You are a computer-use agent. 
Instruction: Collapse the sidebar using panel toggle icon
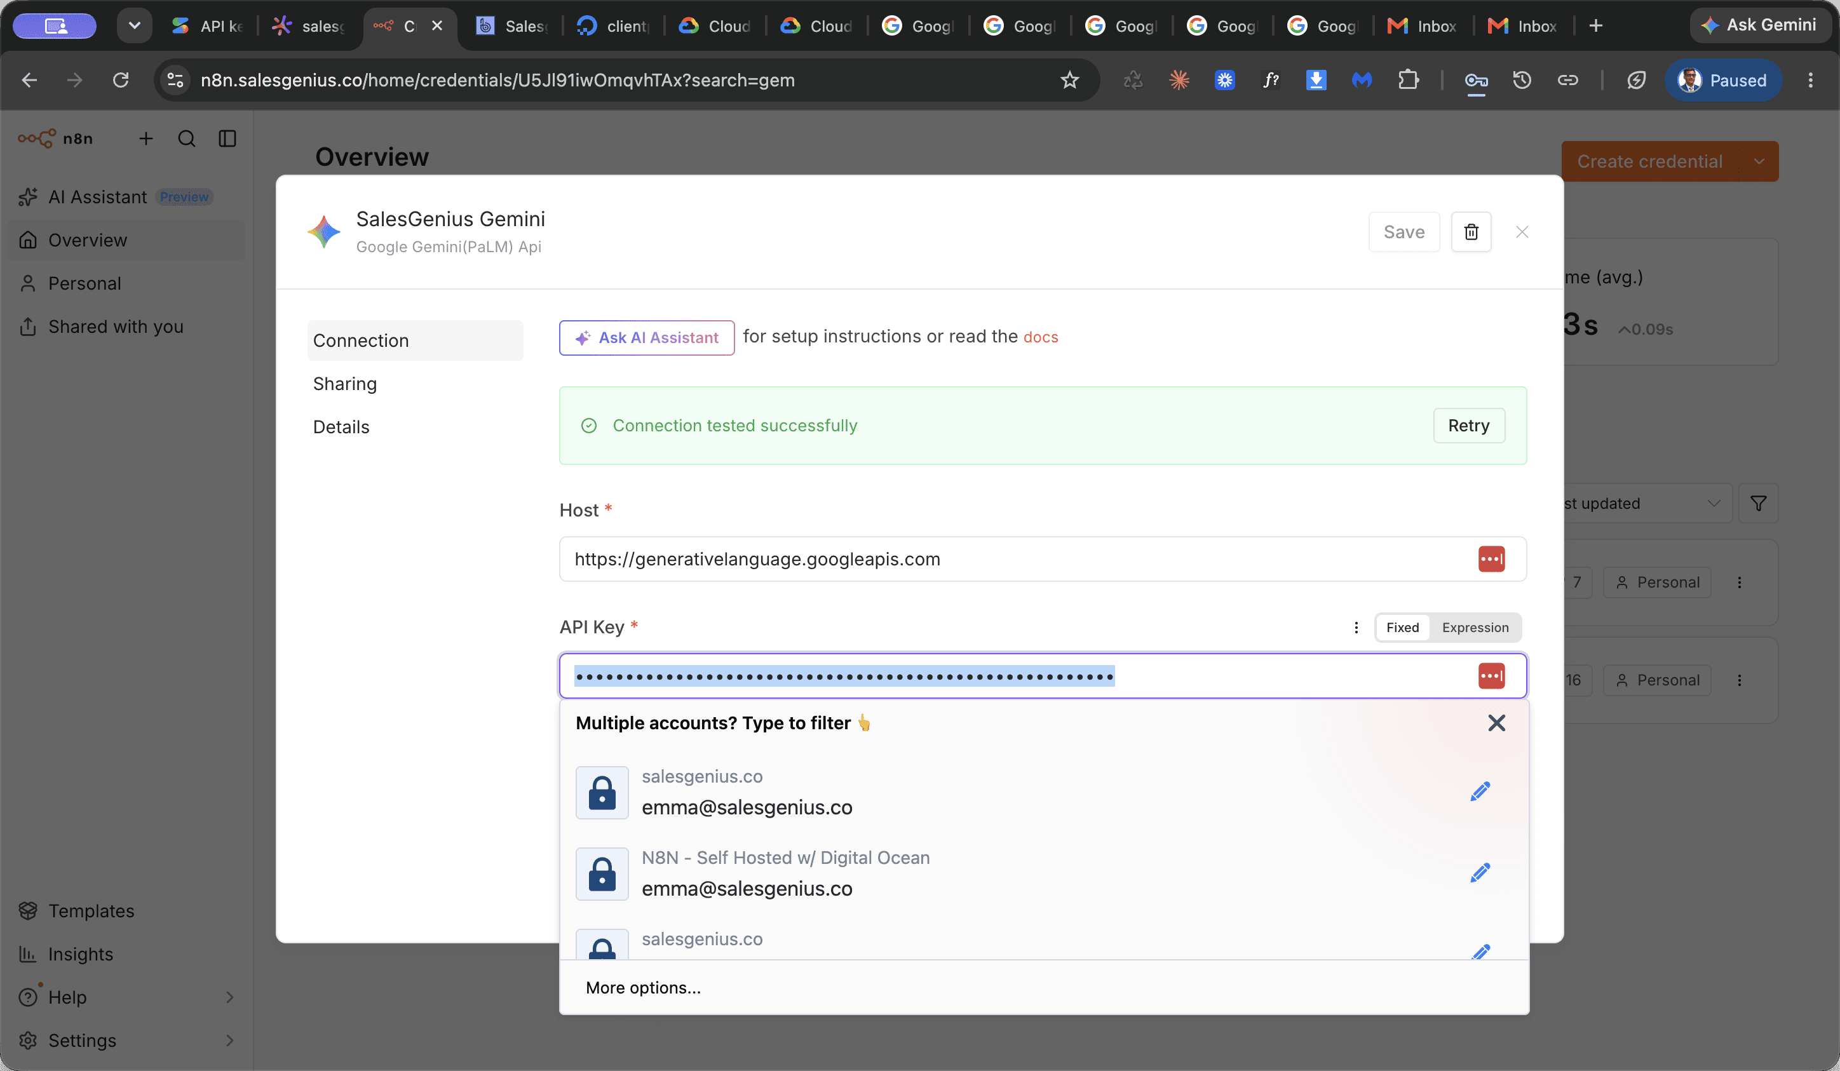coord(228,138)
